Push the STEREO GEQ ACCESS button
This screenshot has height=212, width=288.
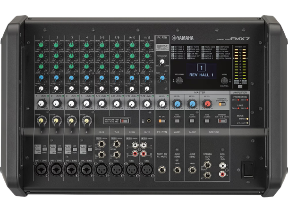pos(207,121)
